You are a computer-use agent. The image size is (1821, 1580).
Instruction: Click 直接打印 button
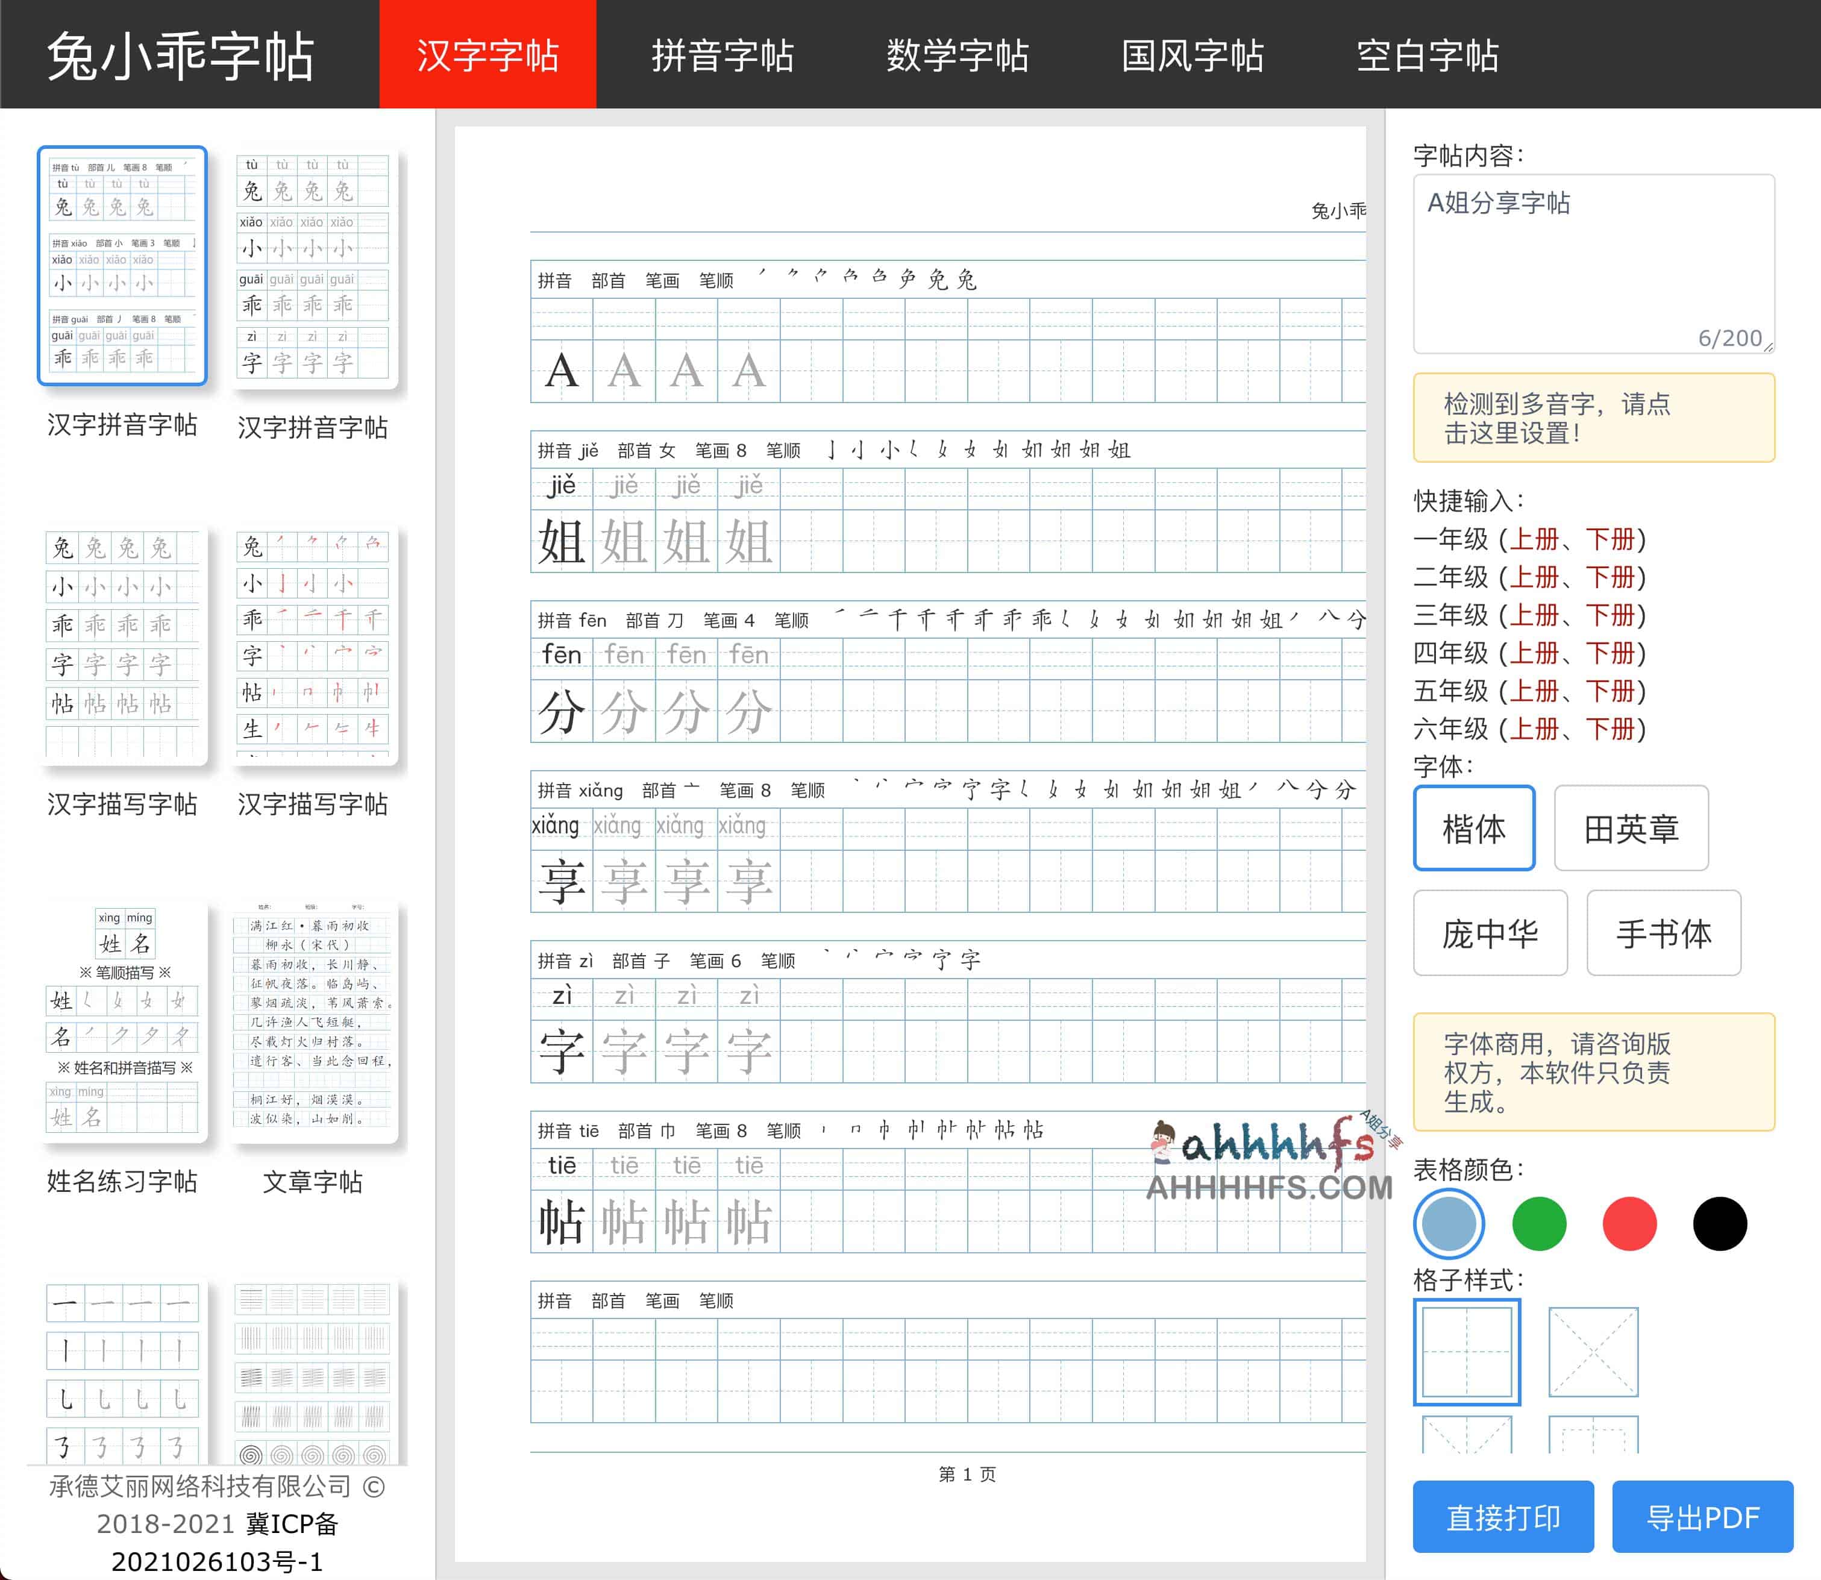click(x=1503, y=1517)
